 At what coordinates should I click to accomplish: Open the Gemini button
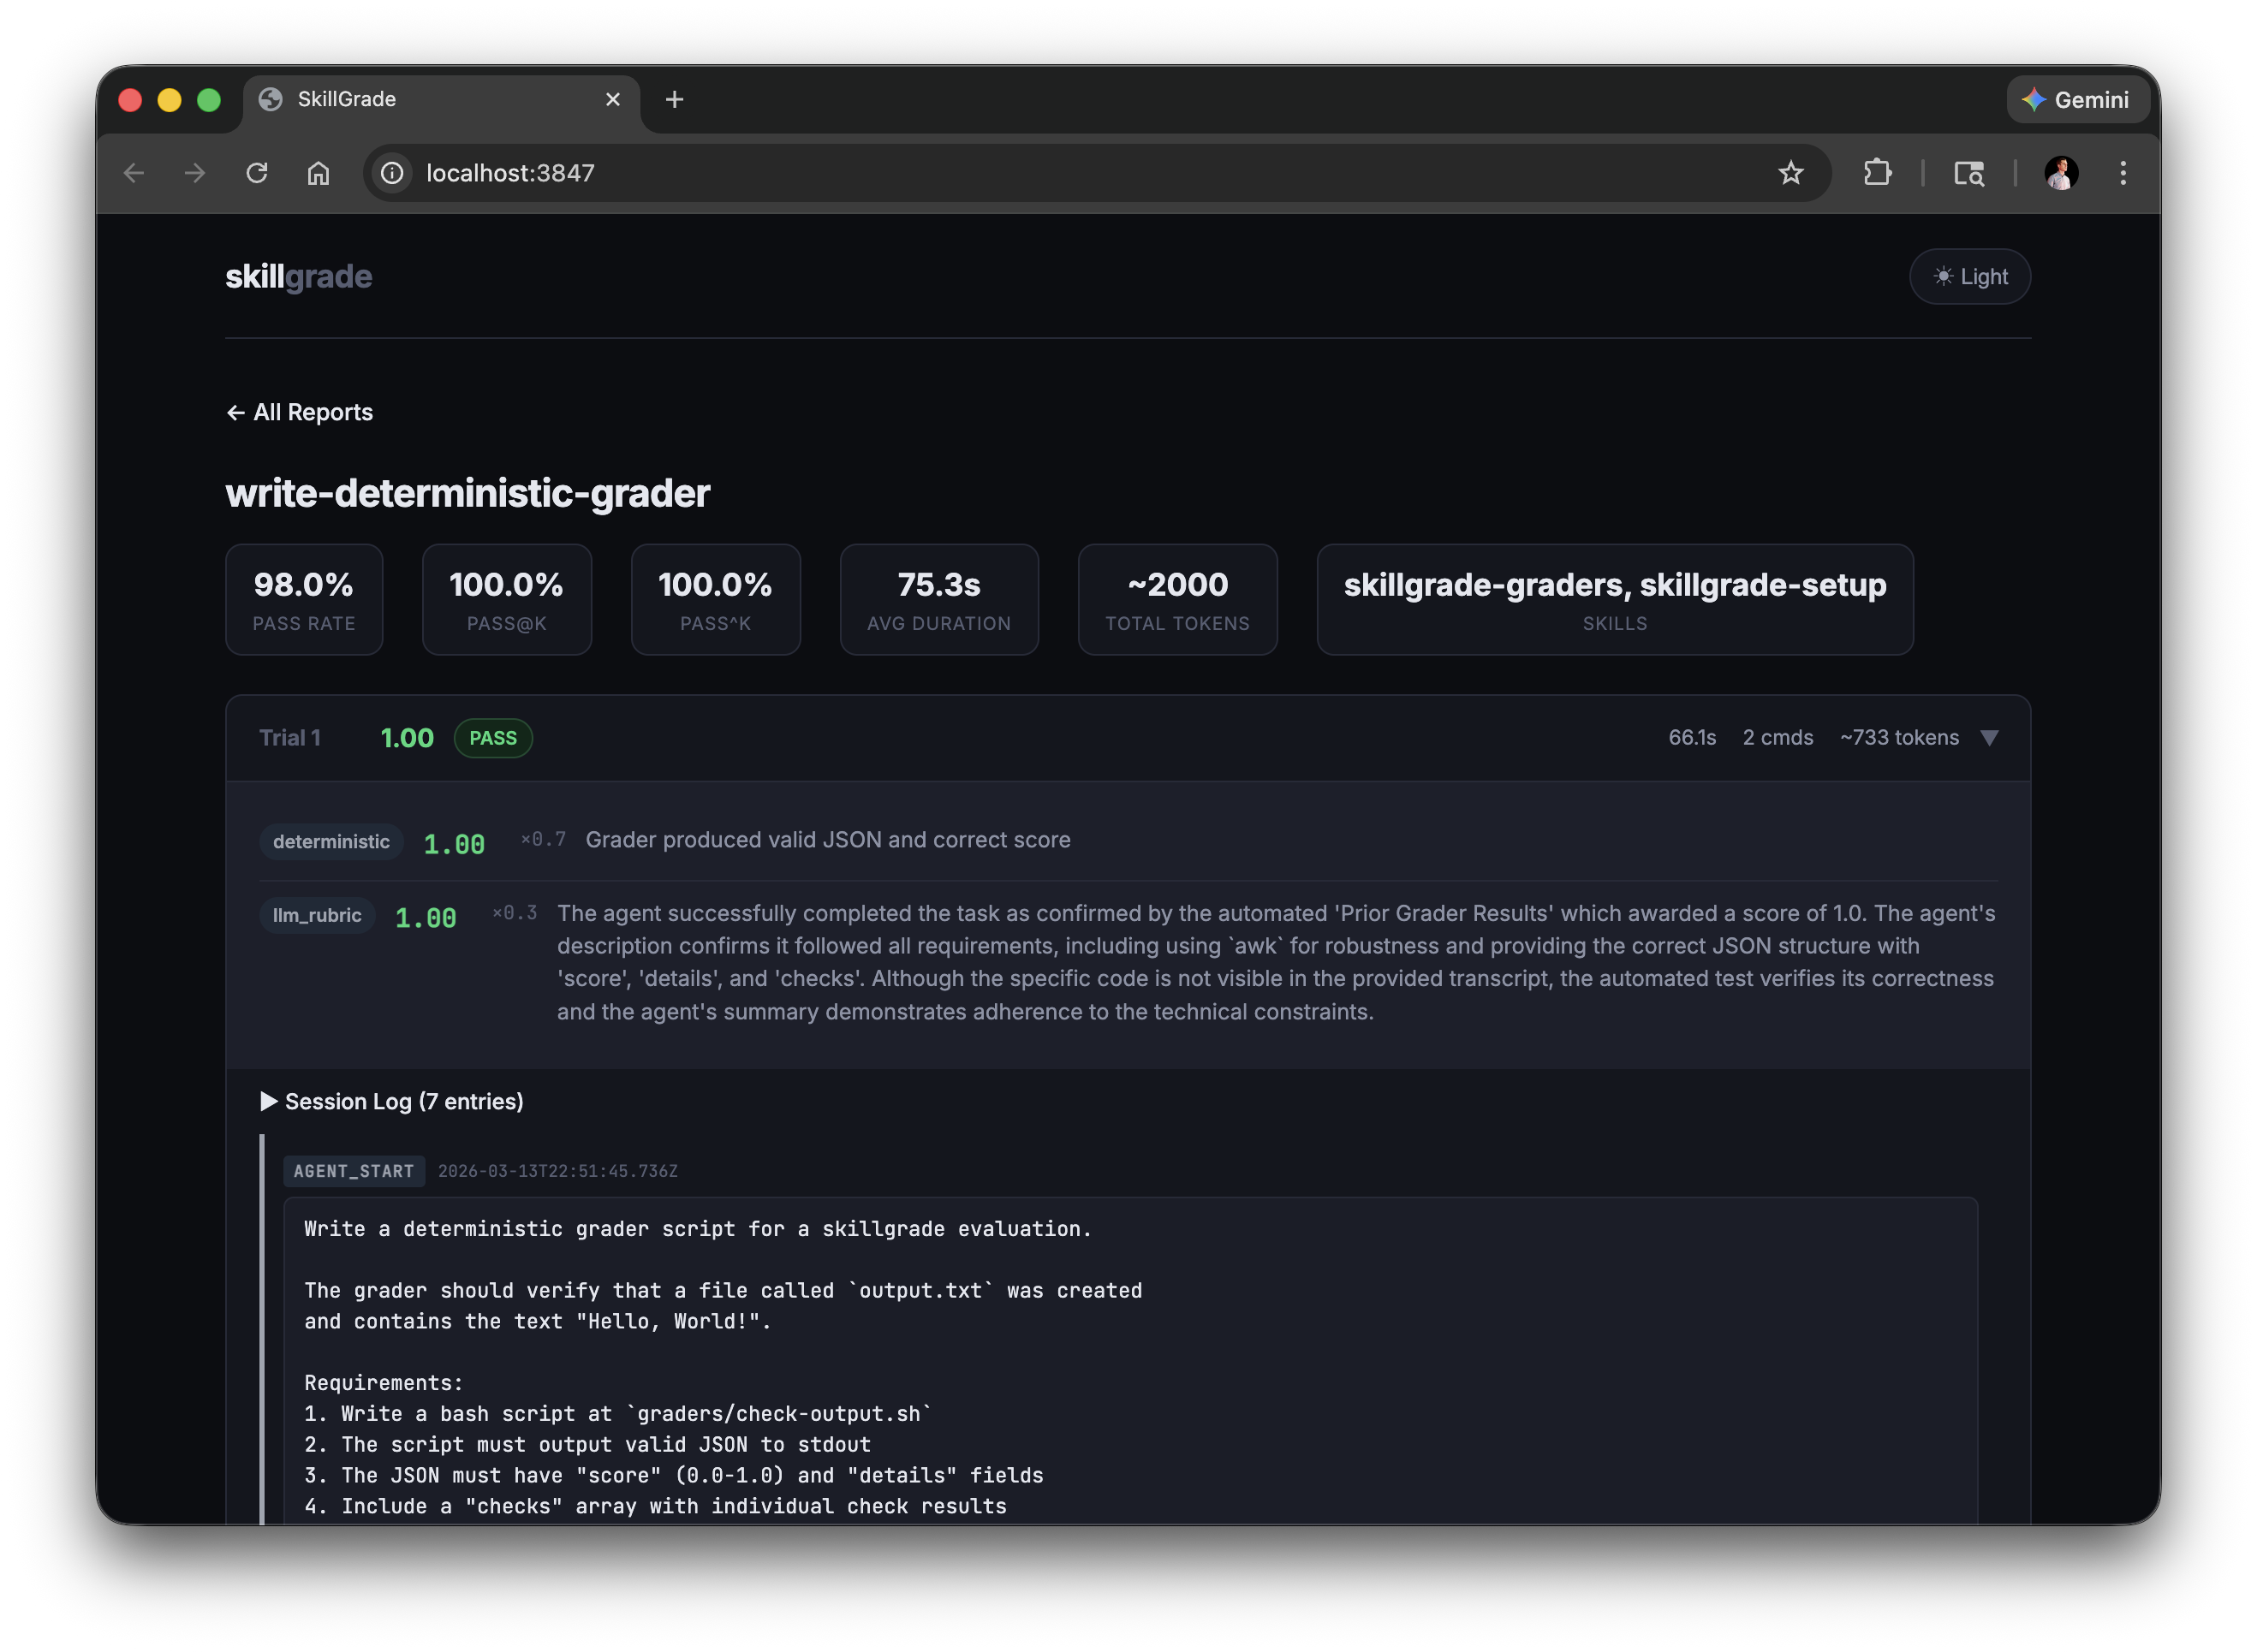[2076, 99]
